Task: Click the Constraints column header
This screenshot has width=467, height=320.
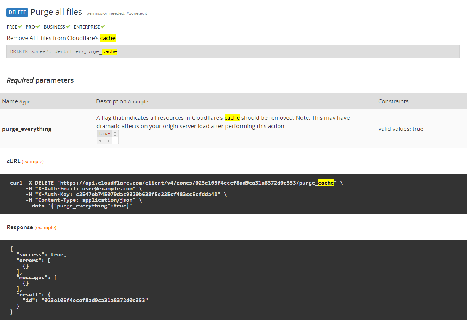Action: point(393,101)
